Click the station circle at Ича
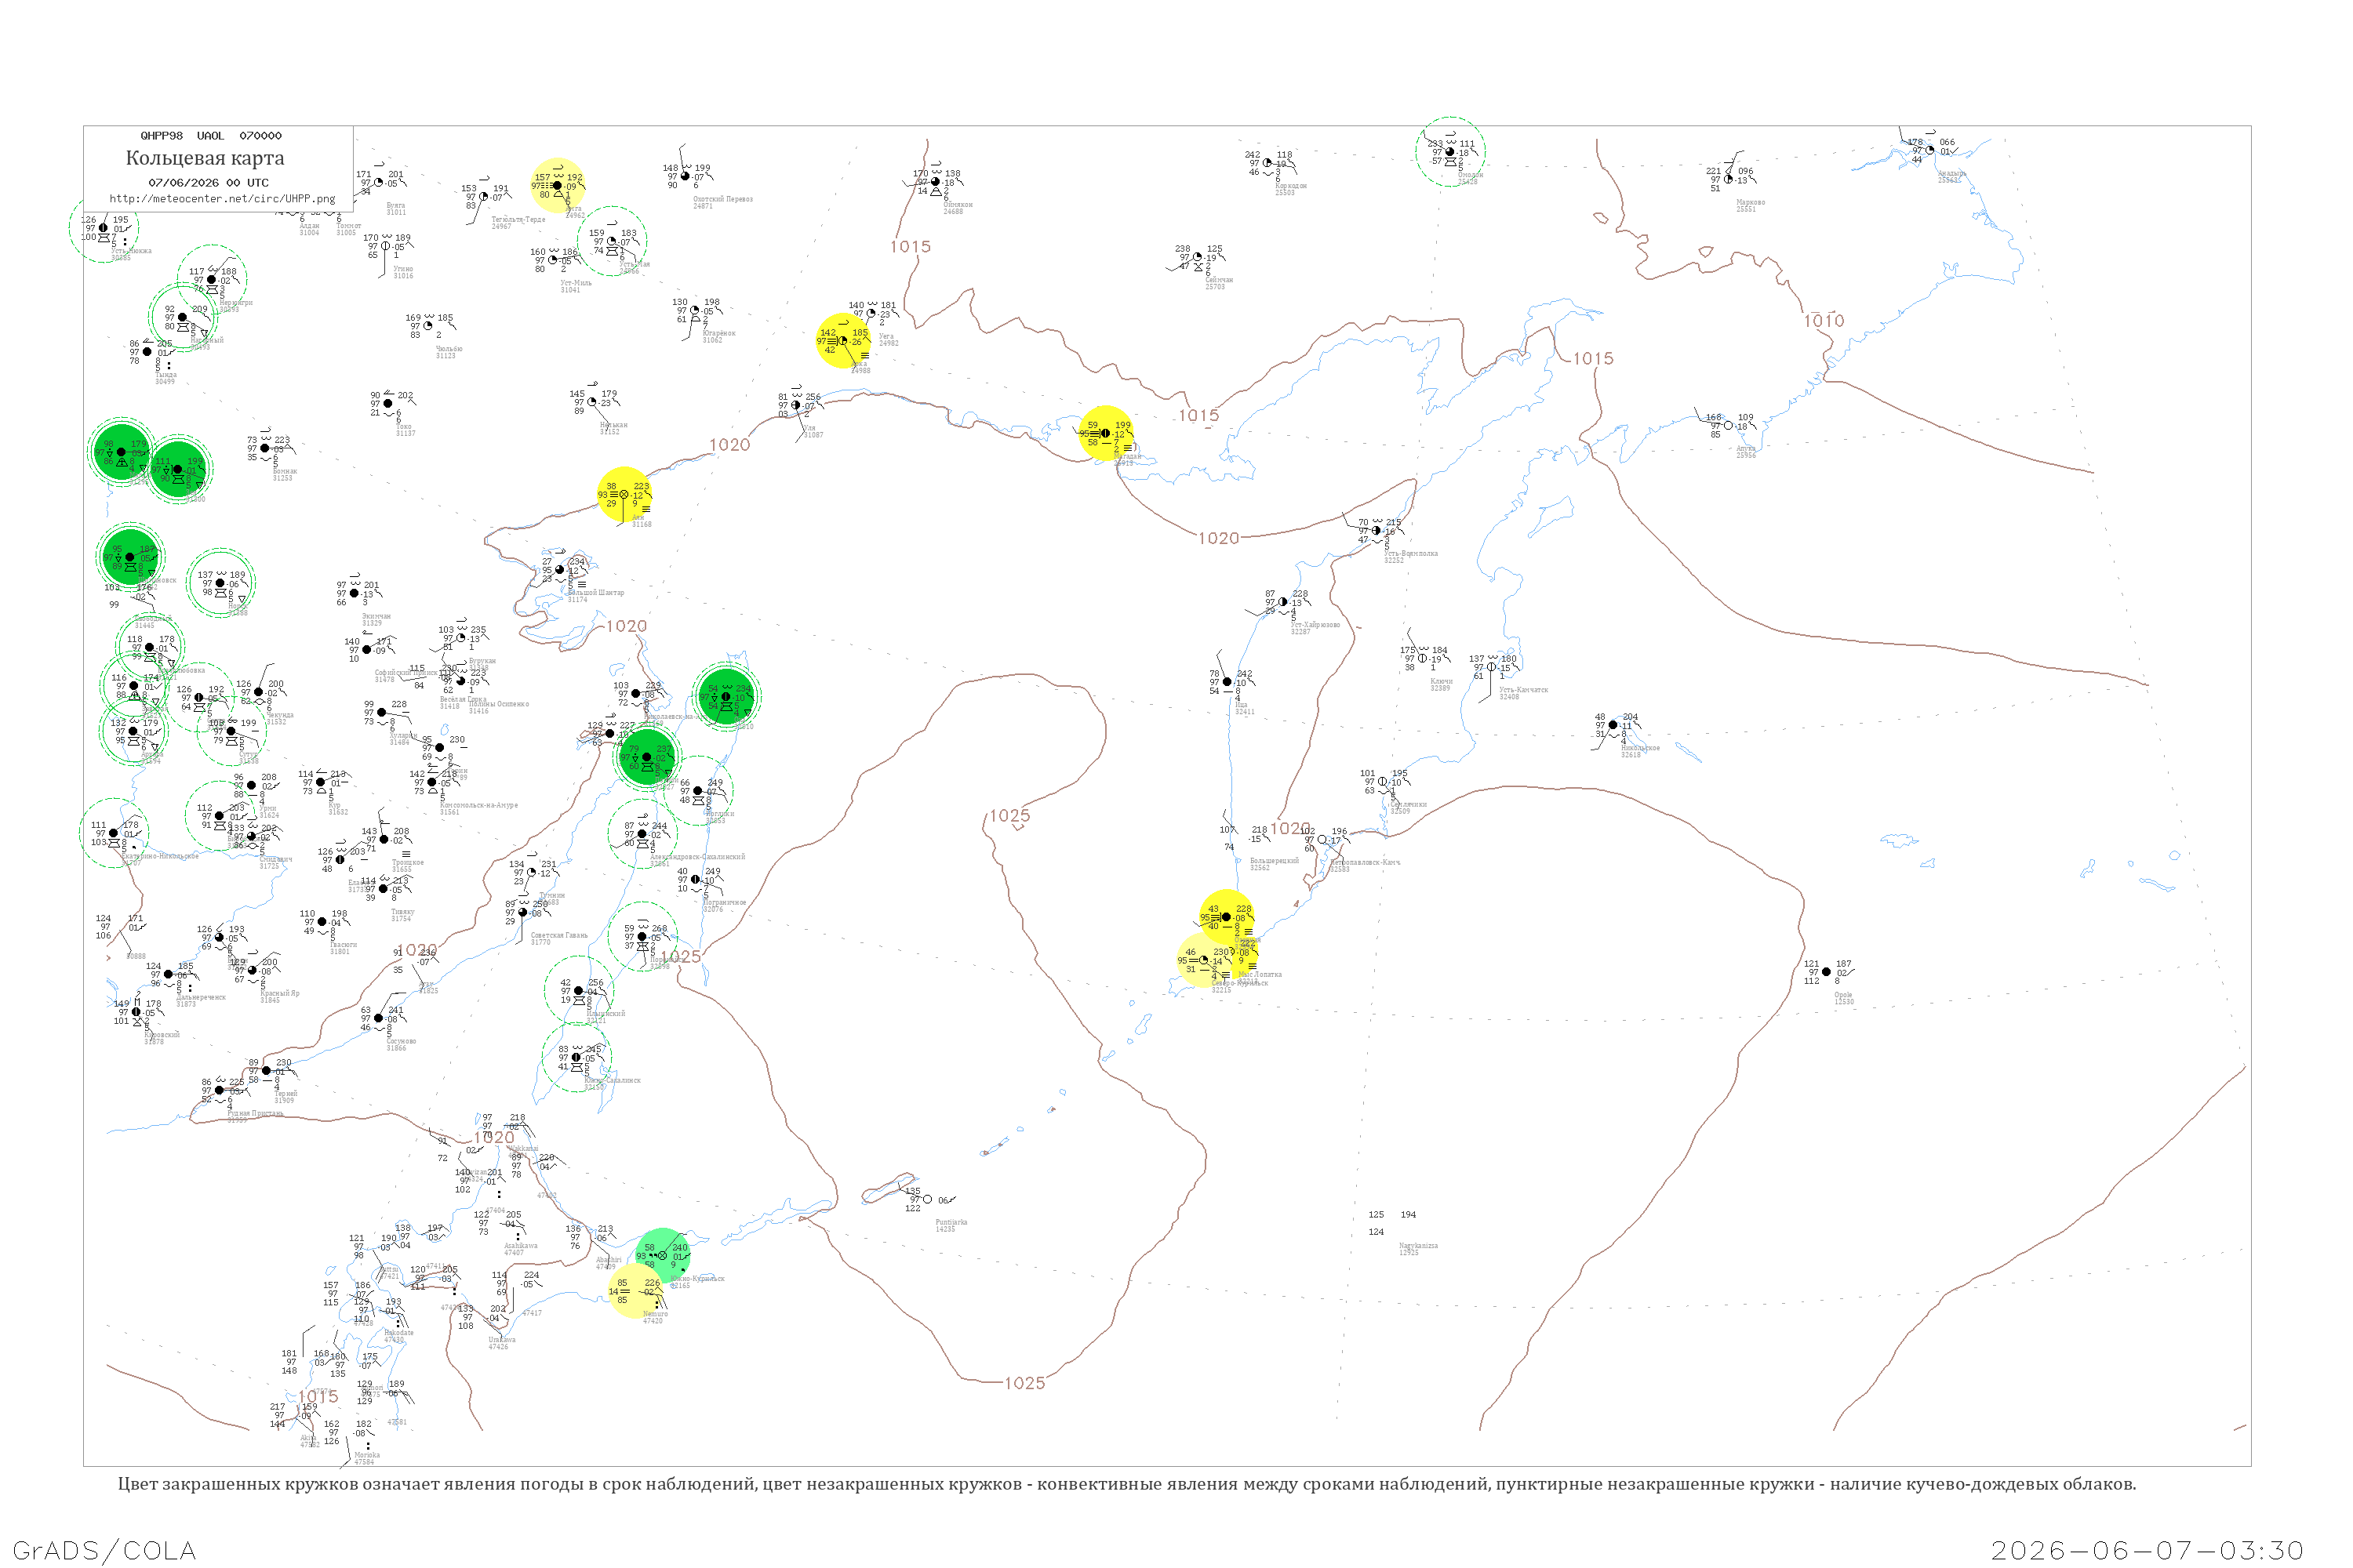Image resolution: width=2353 pixels, height=1568 pixels. [1227, 682]
